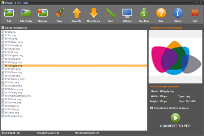Screen dimensions: 204x136
Task: Toggle checkbox for E:\XH3mmmy.png
Action: [x=3, y=79]
